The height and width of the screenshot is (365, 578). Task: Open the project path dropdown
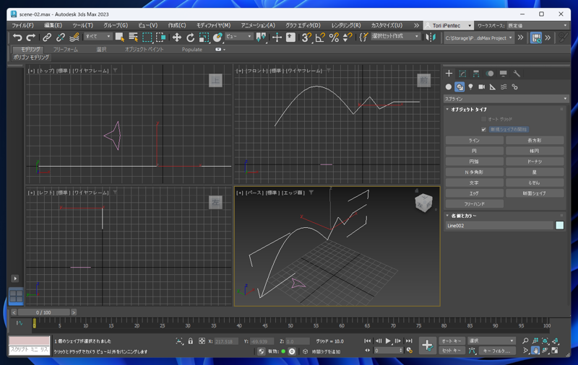pyautogui.click(x=478, y=38)
